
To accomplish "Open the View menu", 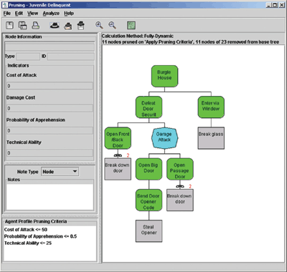I will [x=32, y=14].
